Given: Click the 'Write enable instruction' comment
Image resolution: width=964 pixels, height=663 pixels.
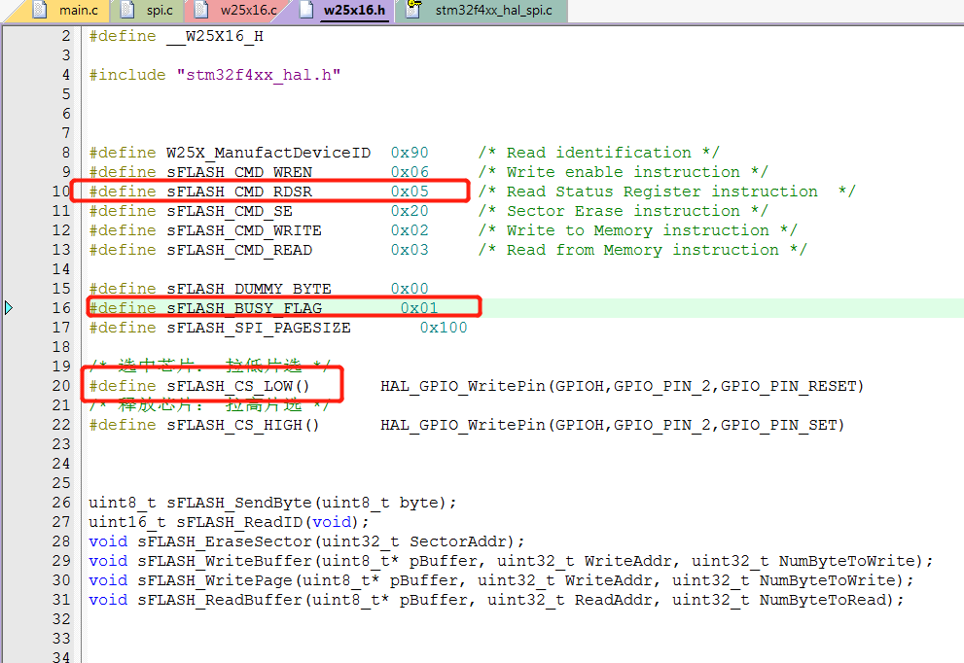Looking at the screenshot, I should [623, 172].
